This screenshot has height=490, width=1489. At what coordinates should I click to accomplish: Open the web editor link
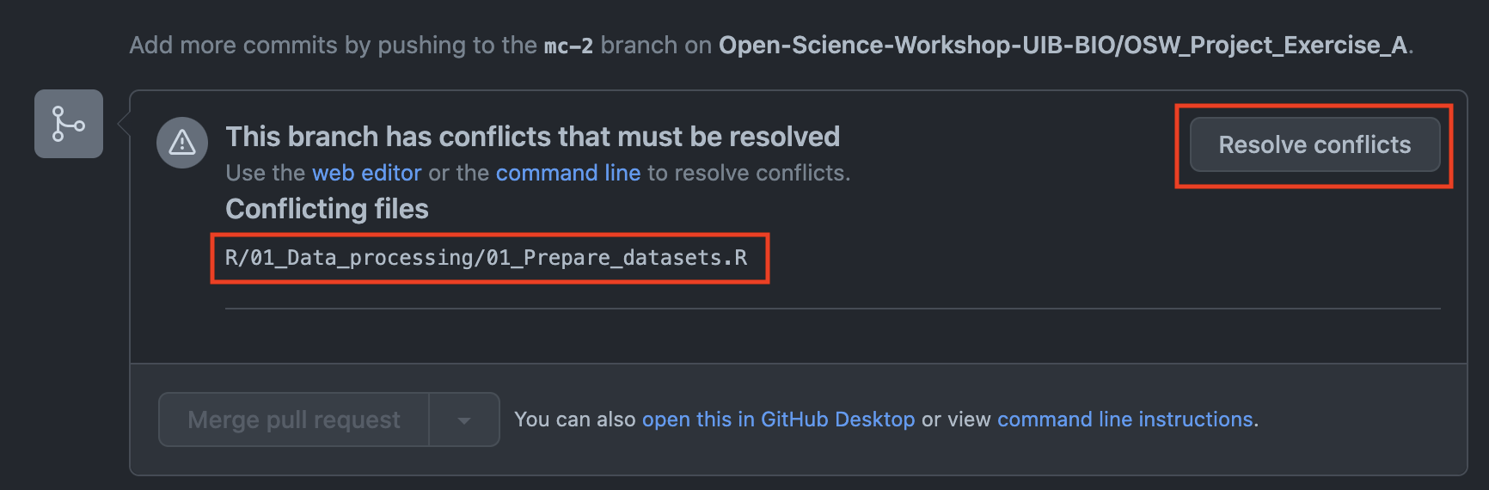[x=366, y=173]
